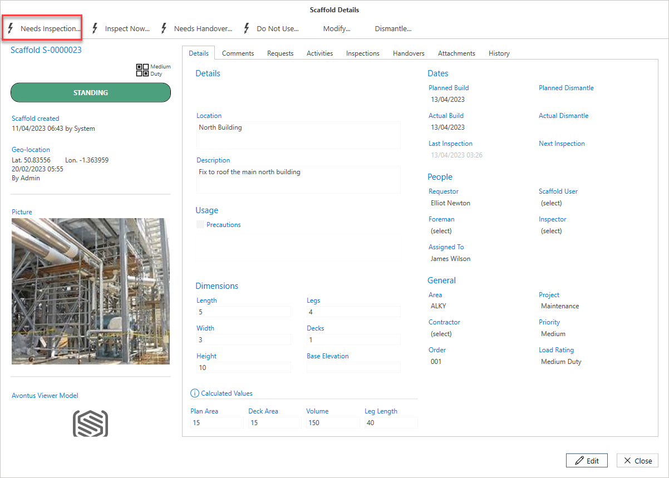The height and width of the screenshot is (478, 669).
Task: Click the Order value 001
Action: [x=436, y=362]
